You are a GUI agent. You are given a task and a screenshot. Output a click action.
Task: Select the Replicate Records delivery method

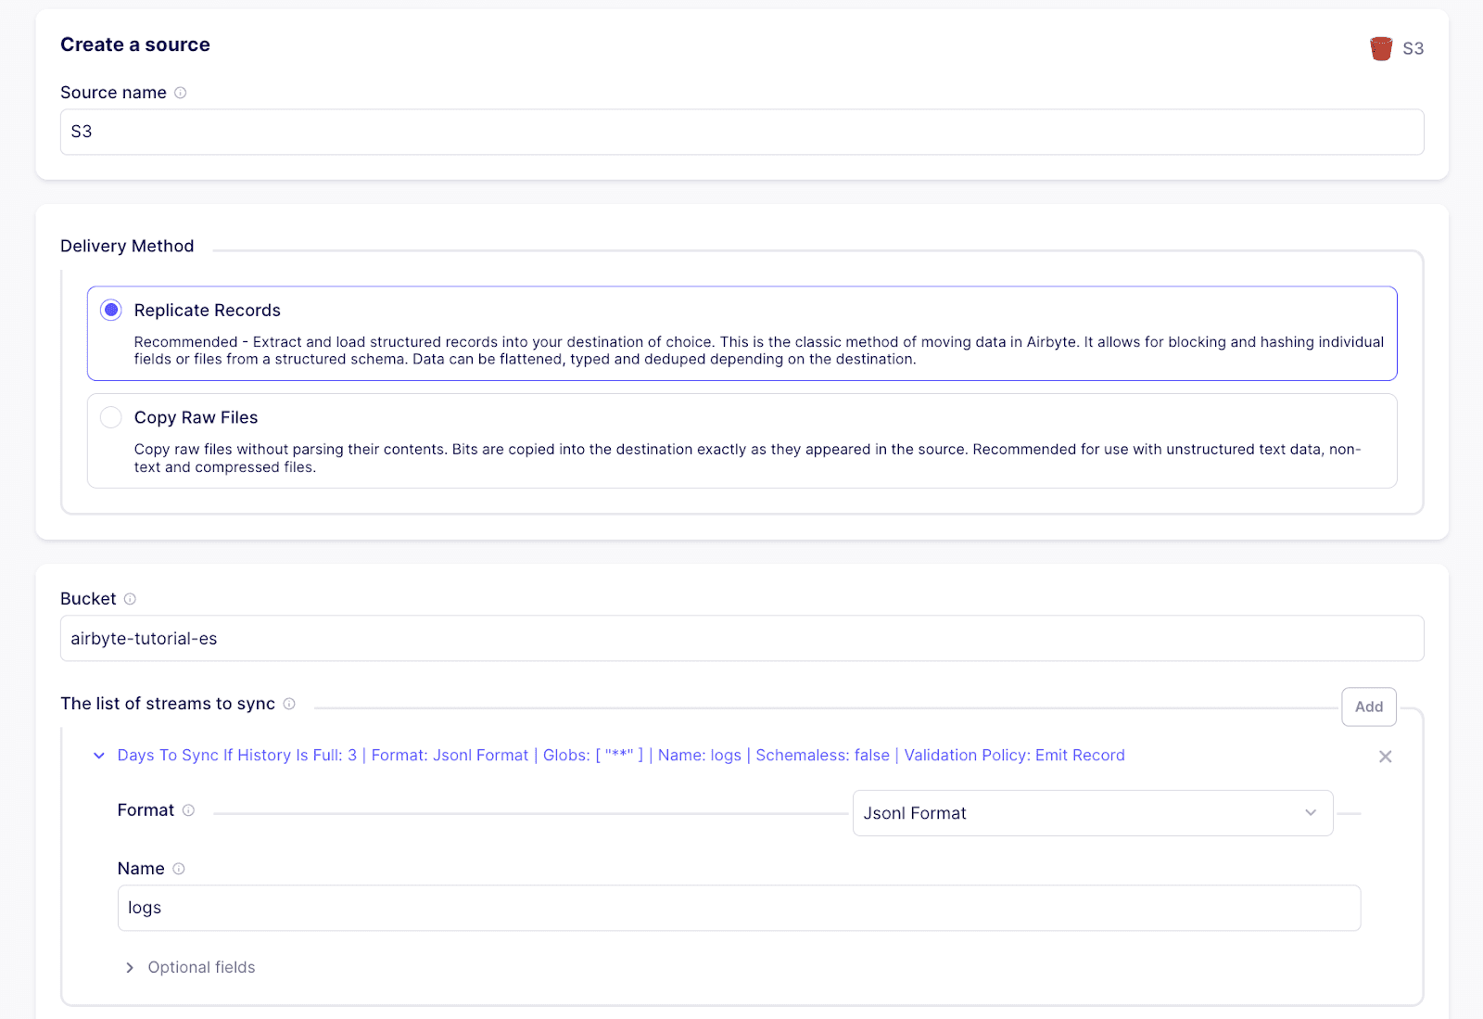click(207, 310)
